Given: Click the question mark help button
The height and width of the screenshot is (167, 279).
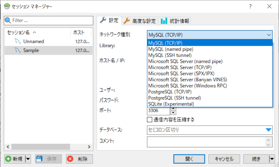Looking at the screenshot, I should tap(250, 6).
